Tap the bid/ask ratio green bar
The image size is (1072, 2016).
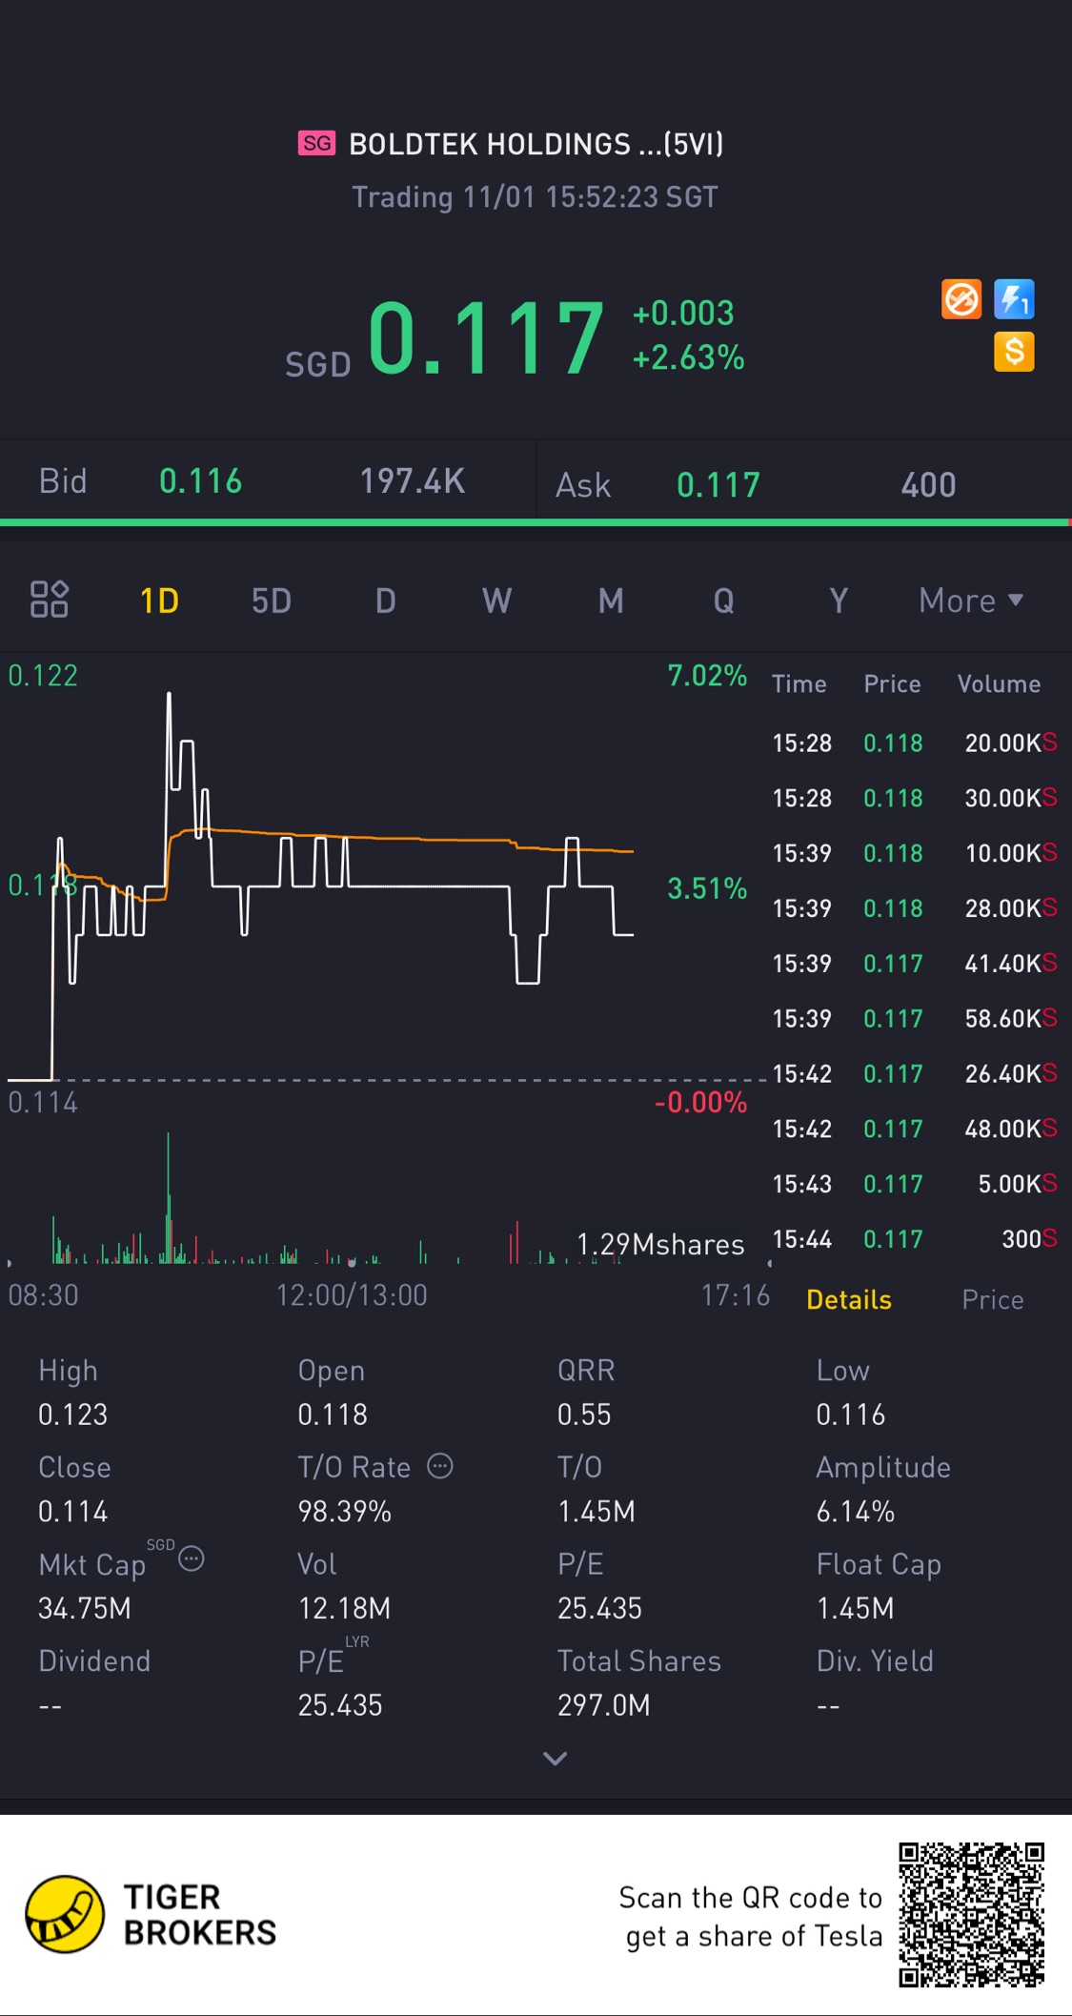534,522
